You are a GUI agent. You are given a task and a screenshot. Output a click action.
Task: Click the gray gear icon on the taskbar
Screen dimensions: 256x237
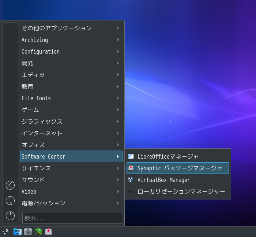[x=28, y=232]
